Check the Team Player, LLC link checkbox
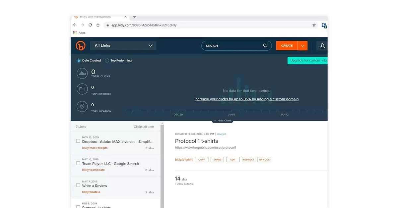Screen dimensions: 398x208 click(x=78, y=163)
